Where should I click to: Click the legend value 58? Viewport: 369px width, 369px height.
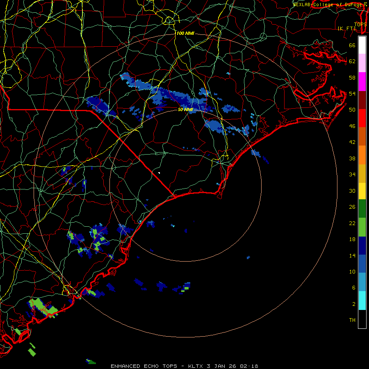352,77
